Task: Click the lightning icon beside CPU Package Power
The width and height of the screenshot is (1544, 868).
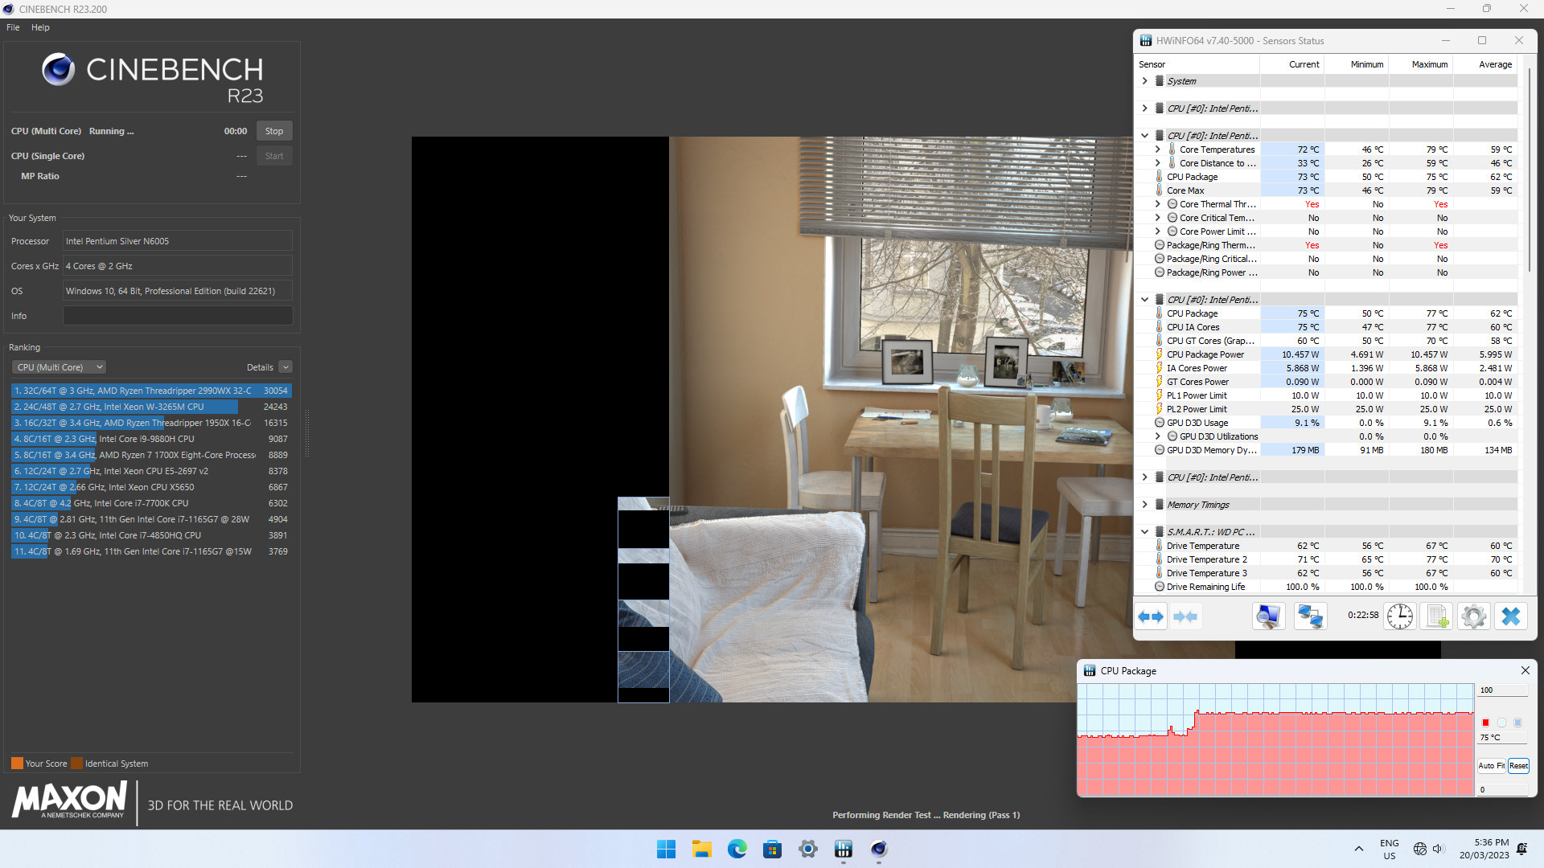Action: point(1159,354)
